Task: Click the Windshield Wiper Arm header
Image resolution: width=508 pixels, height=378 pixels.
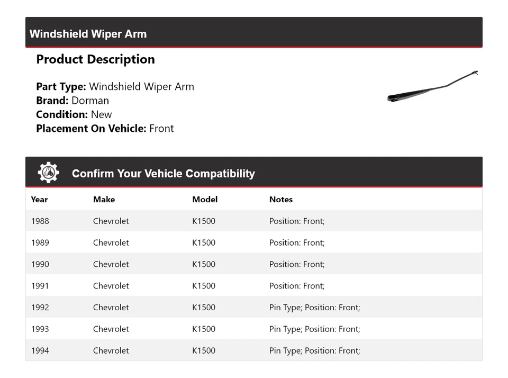Action: 88,34
